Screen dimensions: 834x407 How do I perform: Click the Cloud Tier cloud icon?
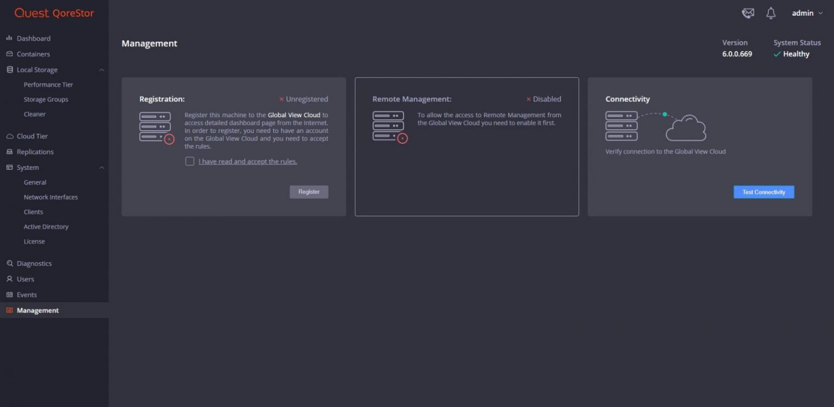(x=9, y=136)
